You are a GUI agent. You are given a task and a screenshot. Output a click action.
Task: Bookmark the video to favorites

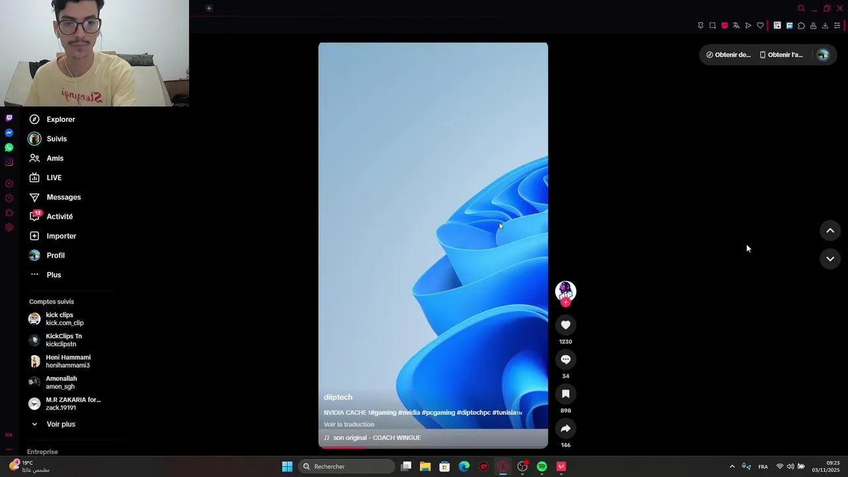click(565, 394)
